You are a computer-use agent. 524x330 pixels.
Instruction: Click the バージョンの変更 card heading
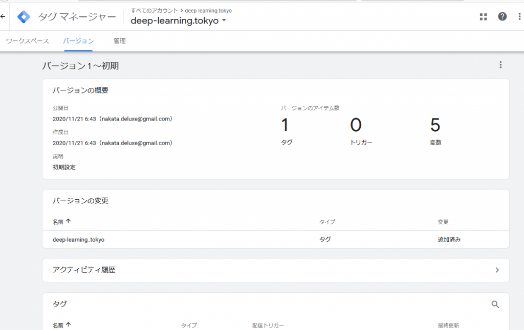point(80,201)
